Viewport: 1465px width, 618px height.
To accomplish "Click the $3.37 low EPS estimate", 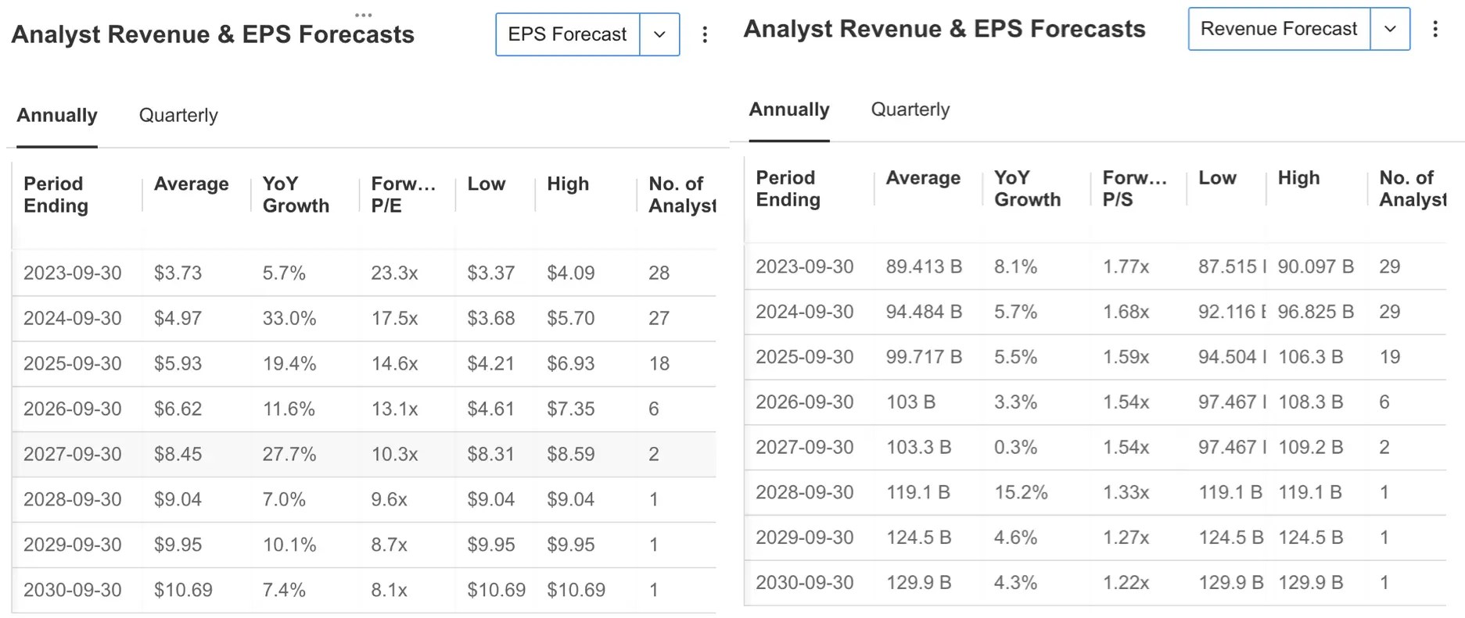I will (490, 273).
